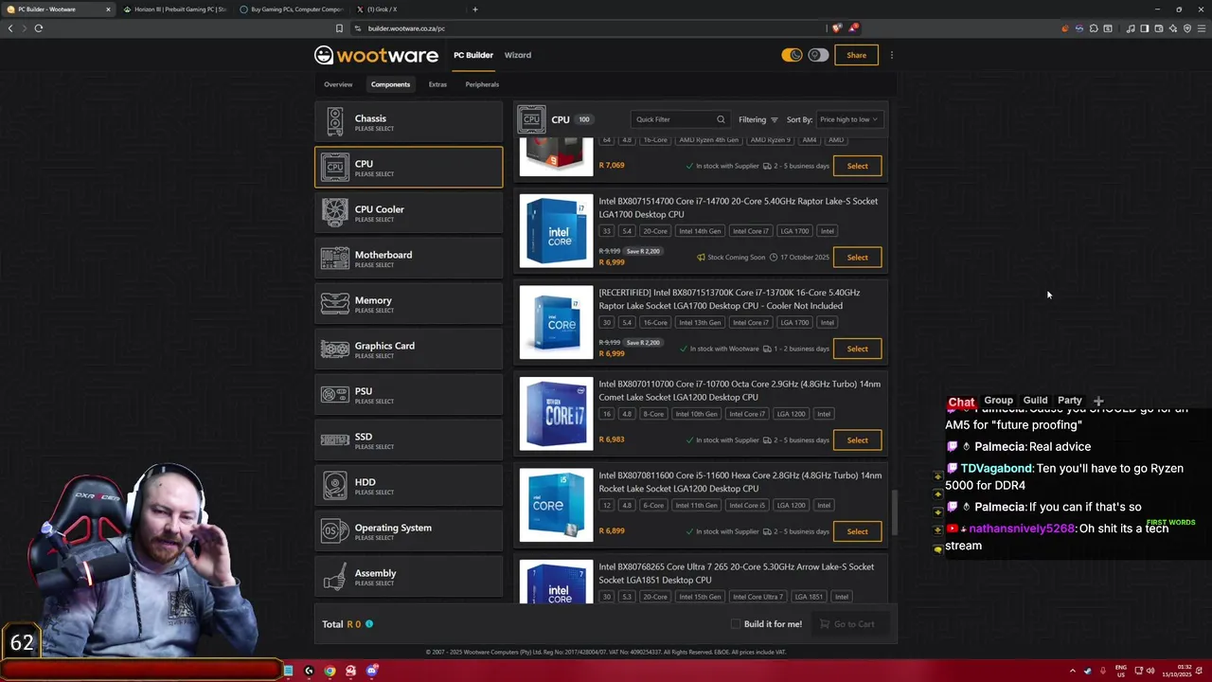Viewport: 1212px width, 682px height.
Task: Select the Core i5-11600 CPU
Action: click(857, 531)
